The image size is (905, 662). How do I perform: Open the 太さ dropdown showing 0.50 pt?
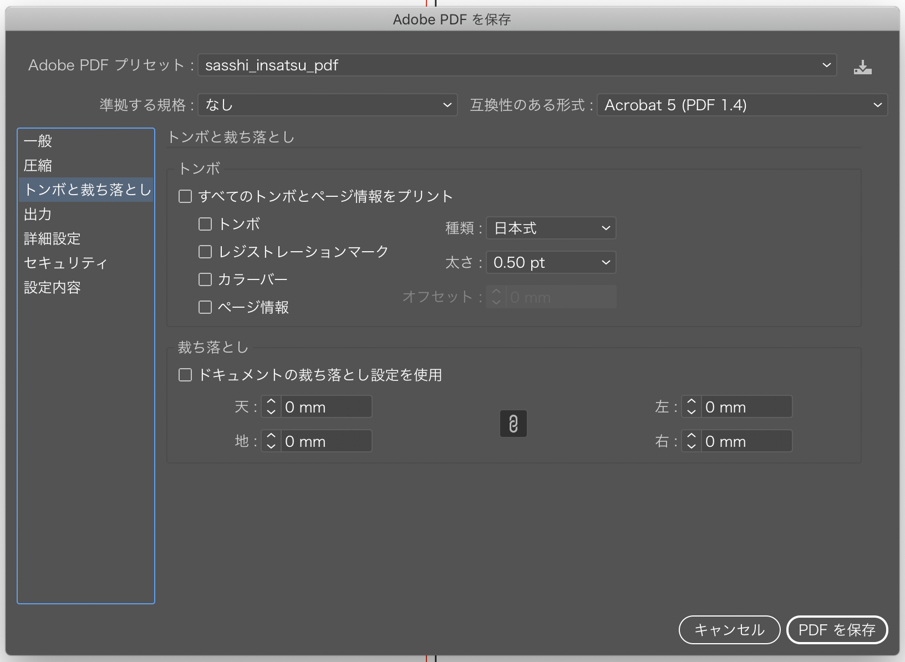click(551, 262)
